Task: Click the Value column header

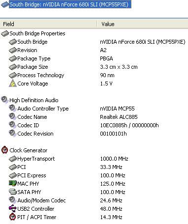Action: (x=143, y=24)
